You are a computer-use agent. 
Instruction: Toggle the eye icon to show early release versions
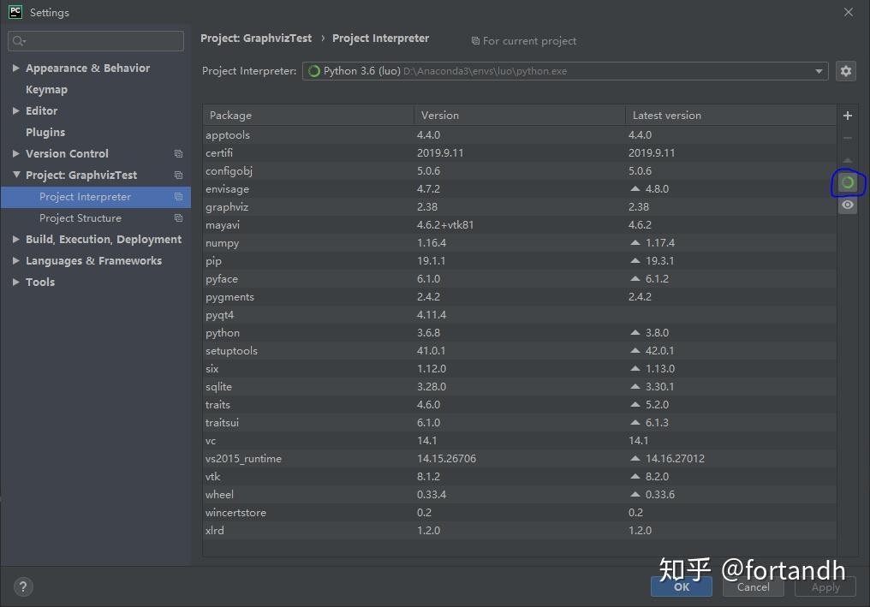coord(847,205)
